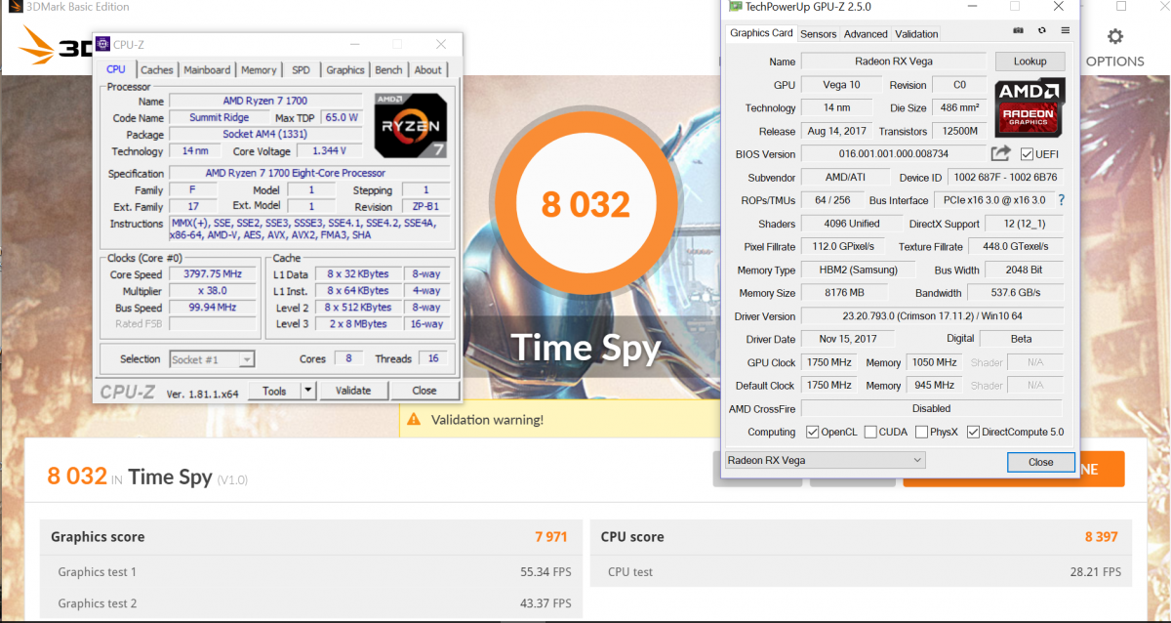
Task: Click the Time Spy title on banner
Action: pyautogui.click(x=585, y=348)
